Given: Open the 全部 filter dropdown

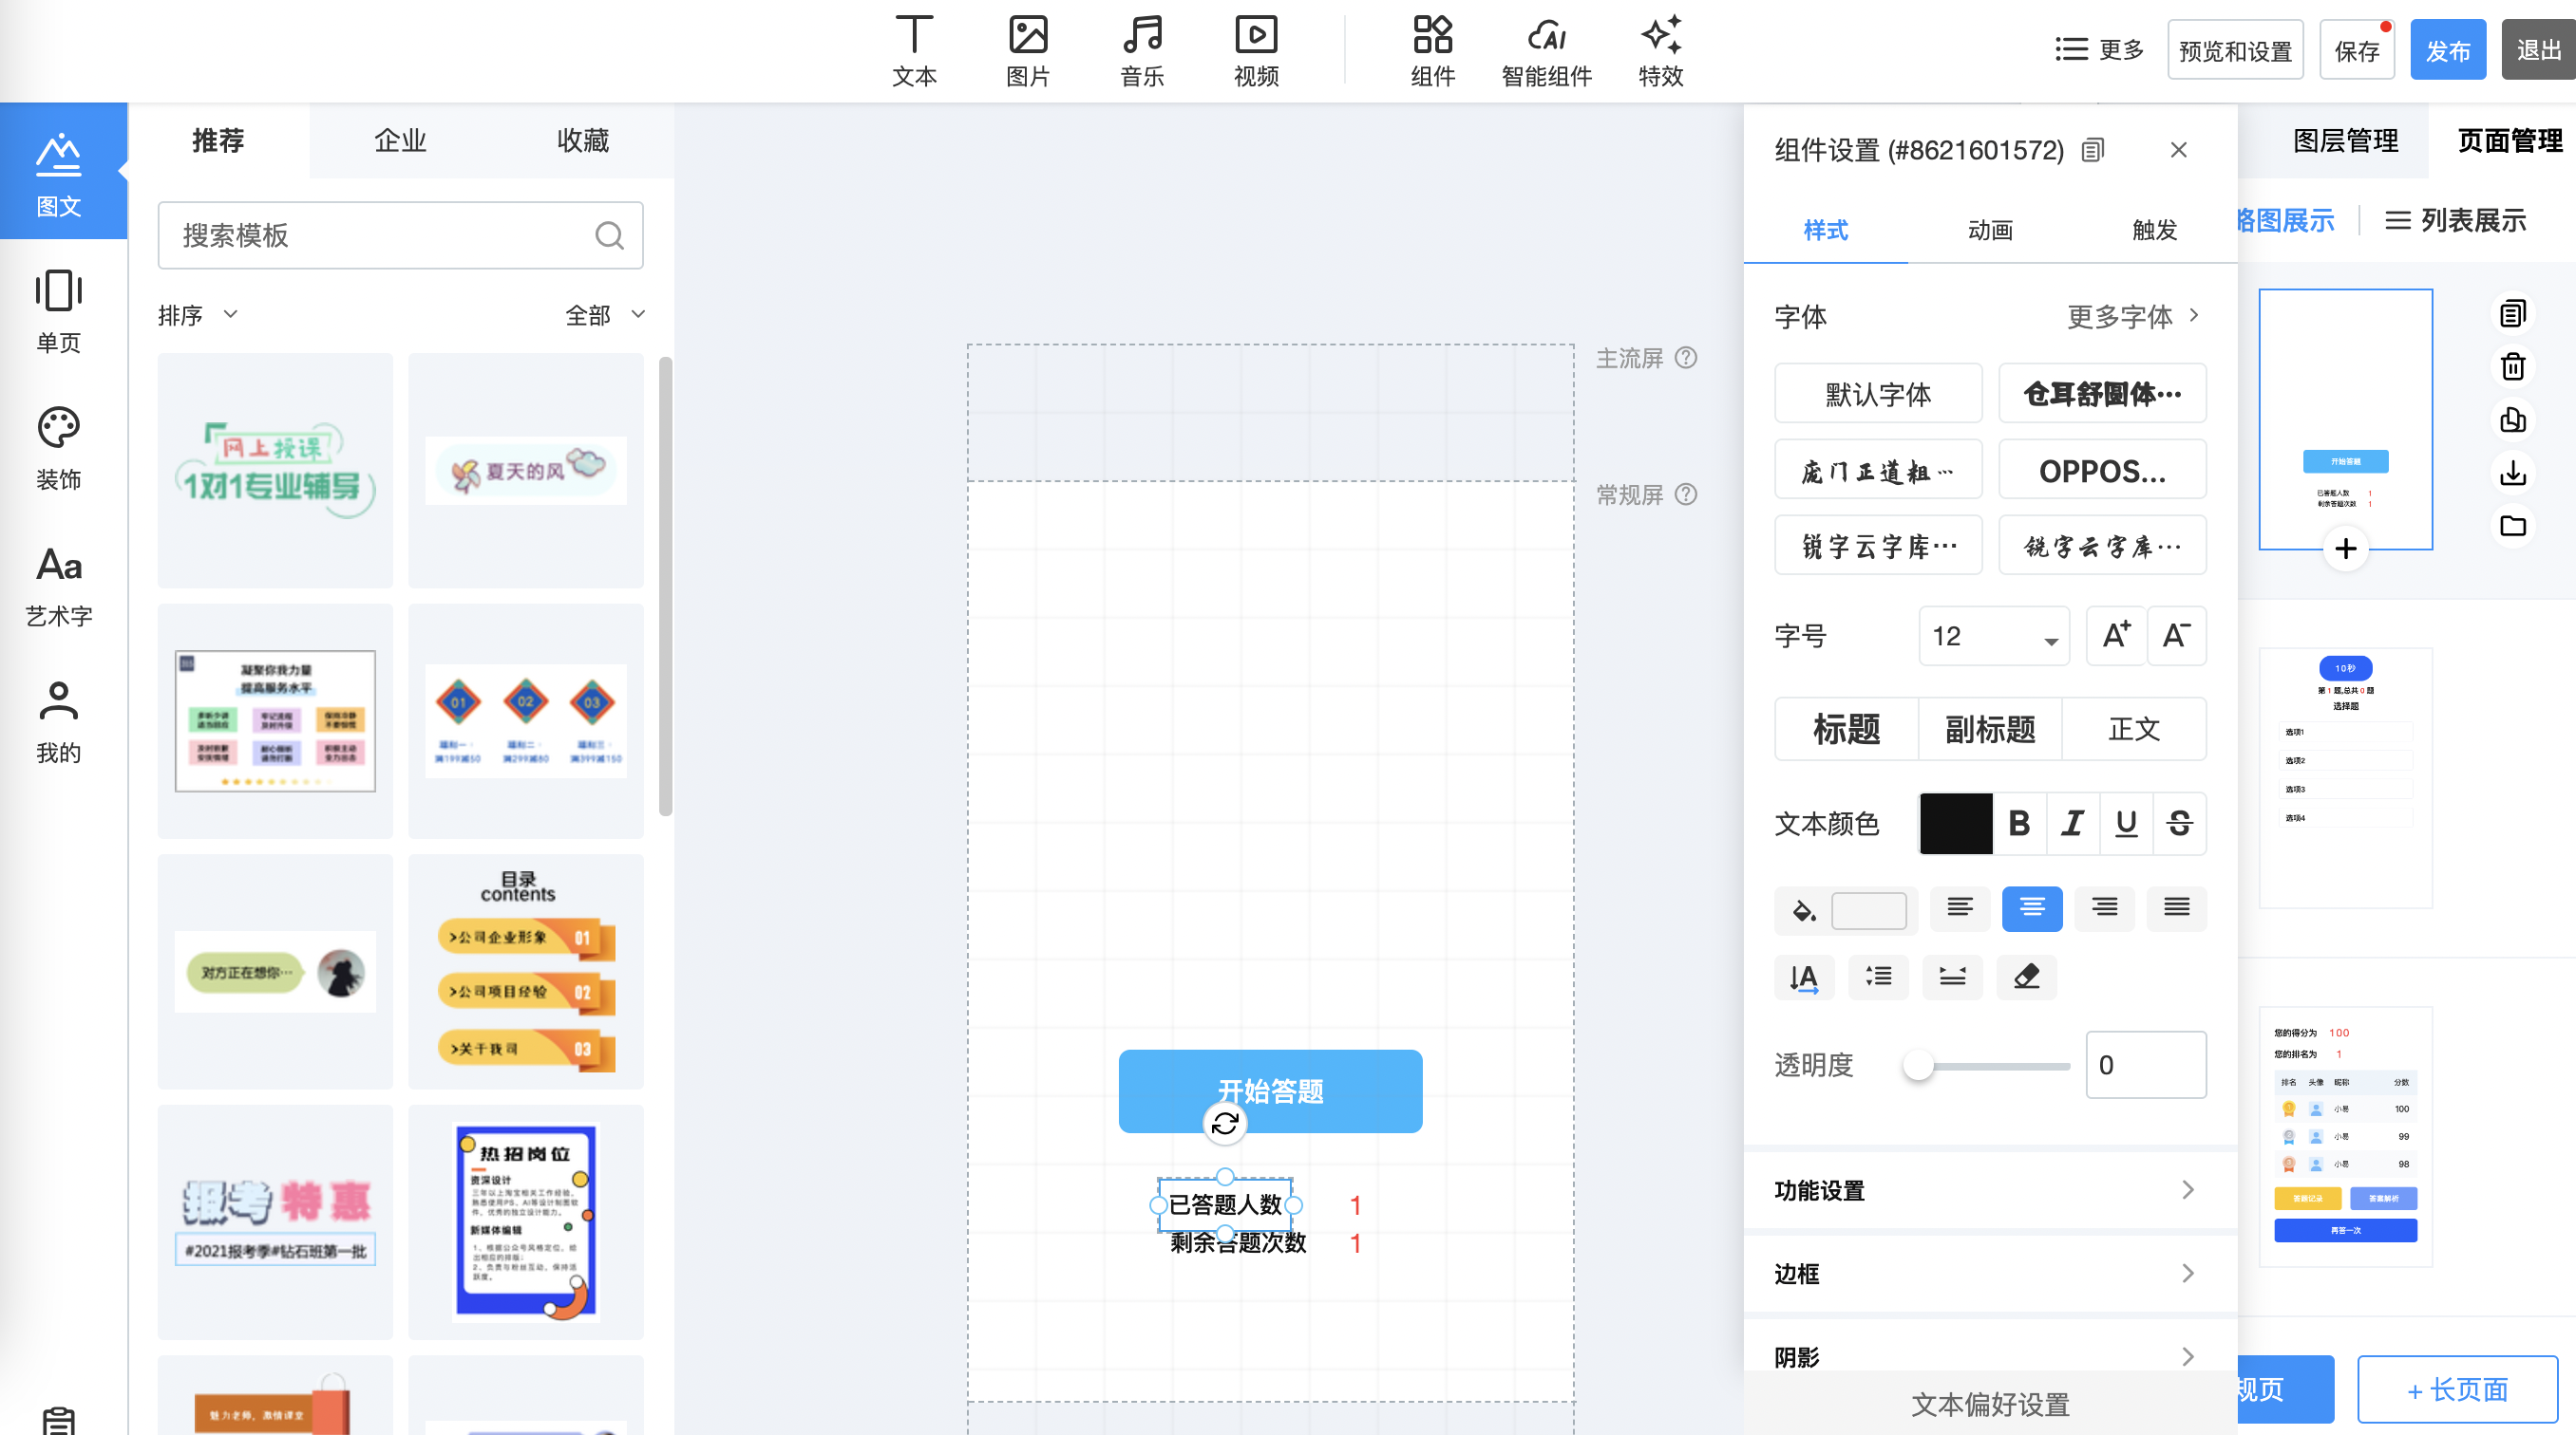Looking at the screenshot, I should coord(605,315).
